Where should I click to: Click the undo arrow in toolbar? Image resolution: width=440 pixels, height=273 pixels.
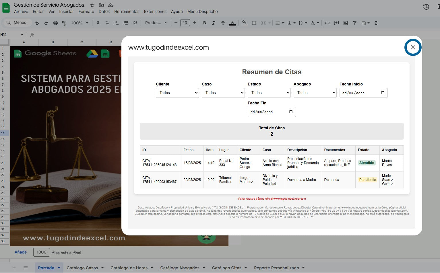pyautogui.click(x=37, y=23)
